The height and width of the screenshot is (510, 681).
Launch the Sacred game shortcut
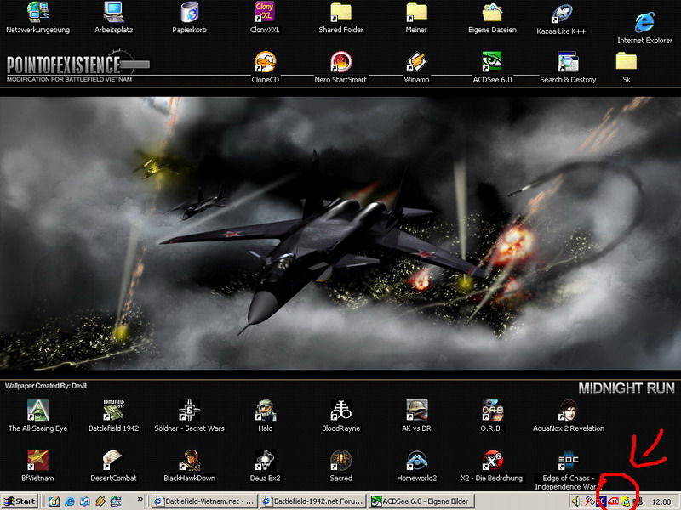[x=341, y=466]
